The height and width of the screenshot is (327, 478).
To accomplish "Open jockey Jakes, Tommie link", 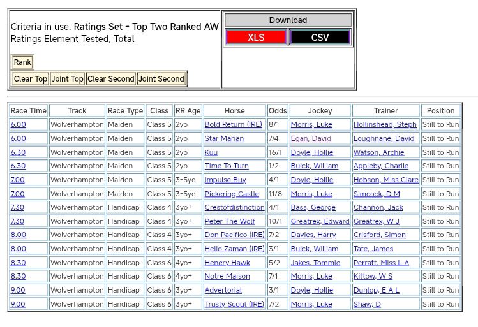I will point(315,263).
